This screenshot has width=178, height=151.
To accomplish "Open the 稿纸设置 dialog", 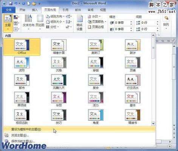I will pyautogui.click(x=79, y=23).
